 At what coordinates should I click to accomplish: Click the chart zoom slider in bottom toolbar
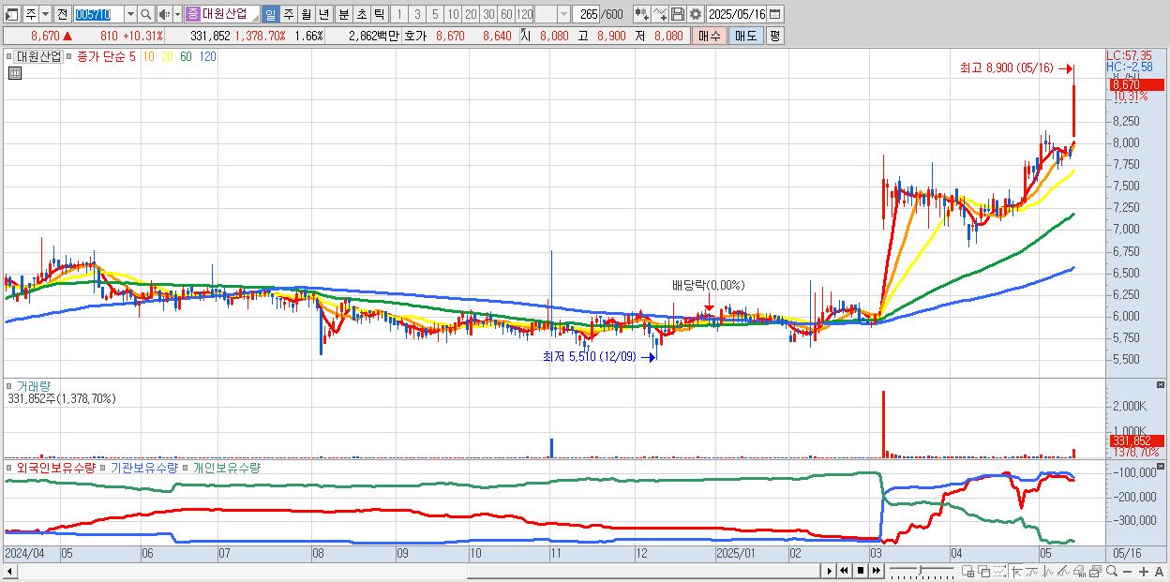[x=922, y=571]
